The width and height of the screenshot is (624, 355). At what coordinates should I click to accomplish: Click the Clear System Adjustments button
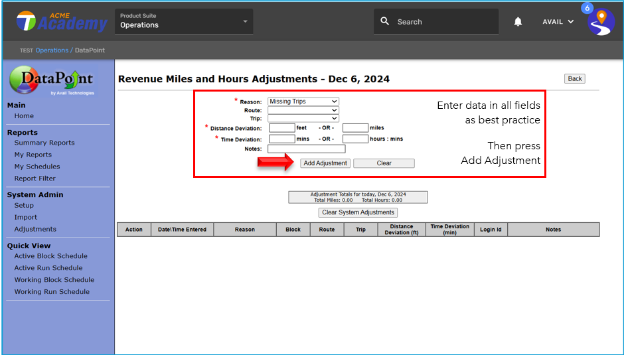click(x=358, y=212)
